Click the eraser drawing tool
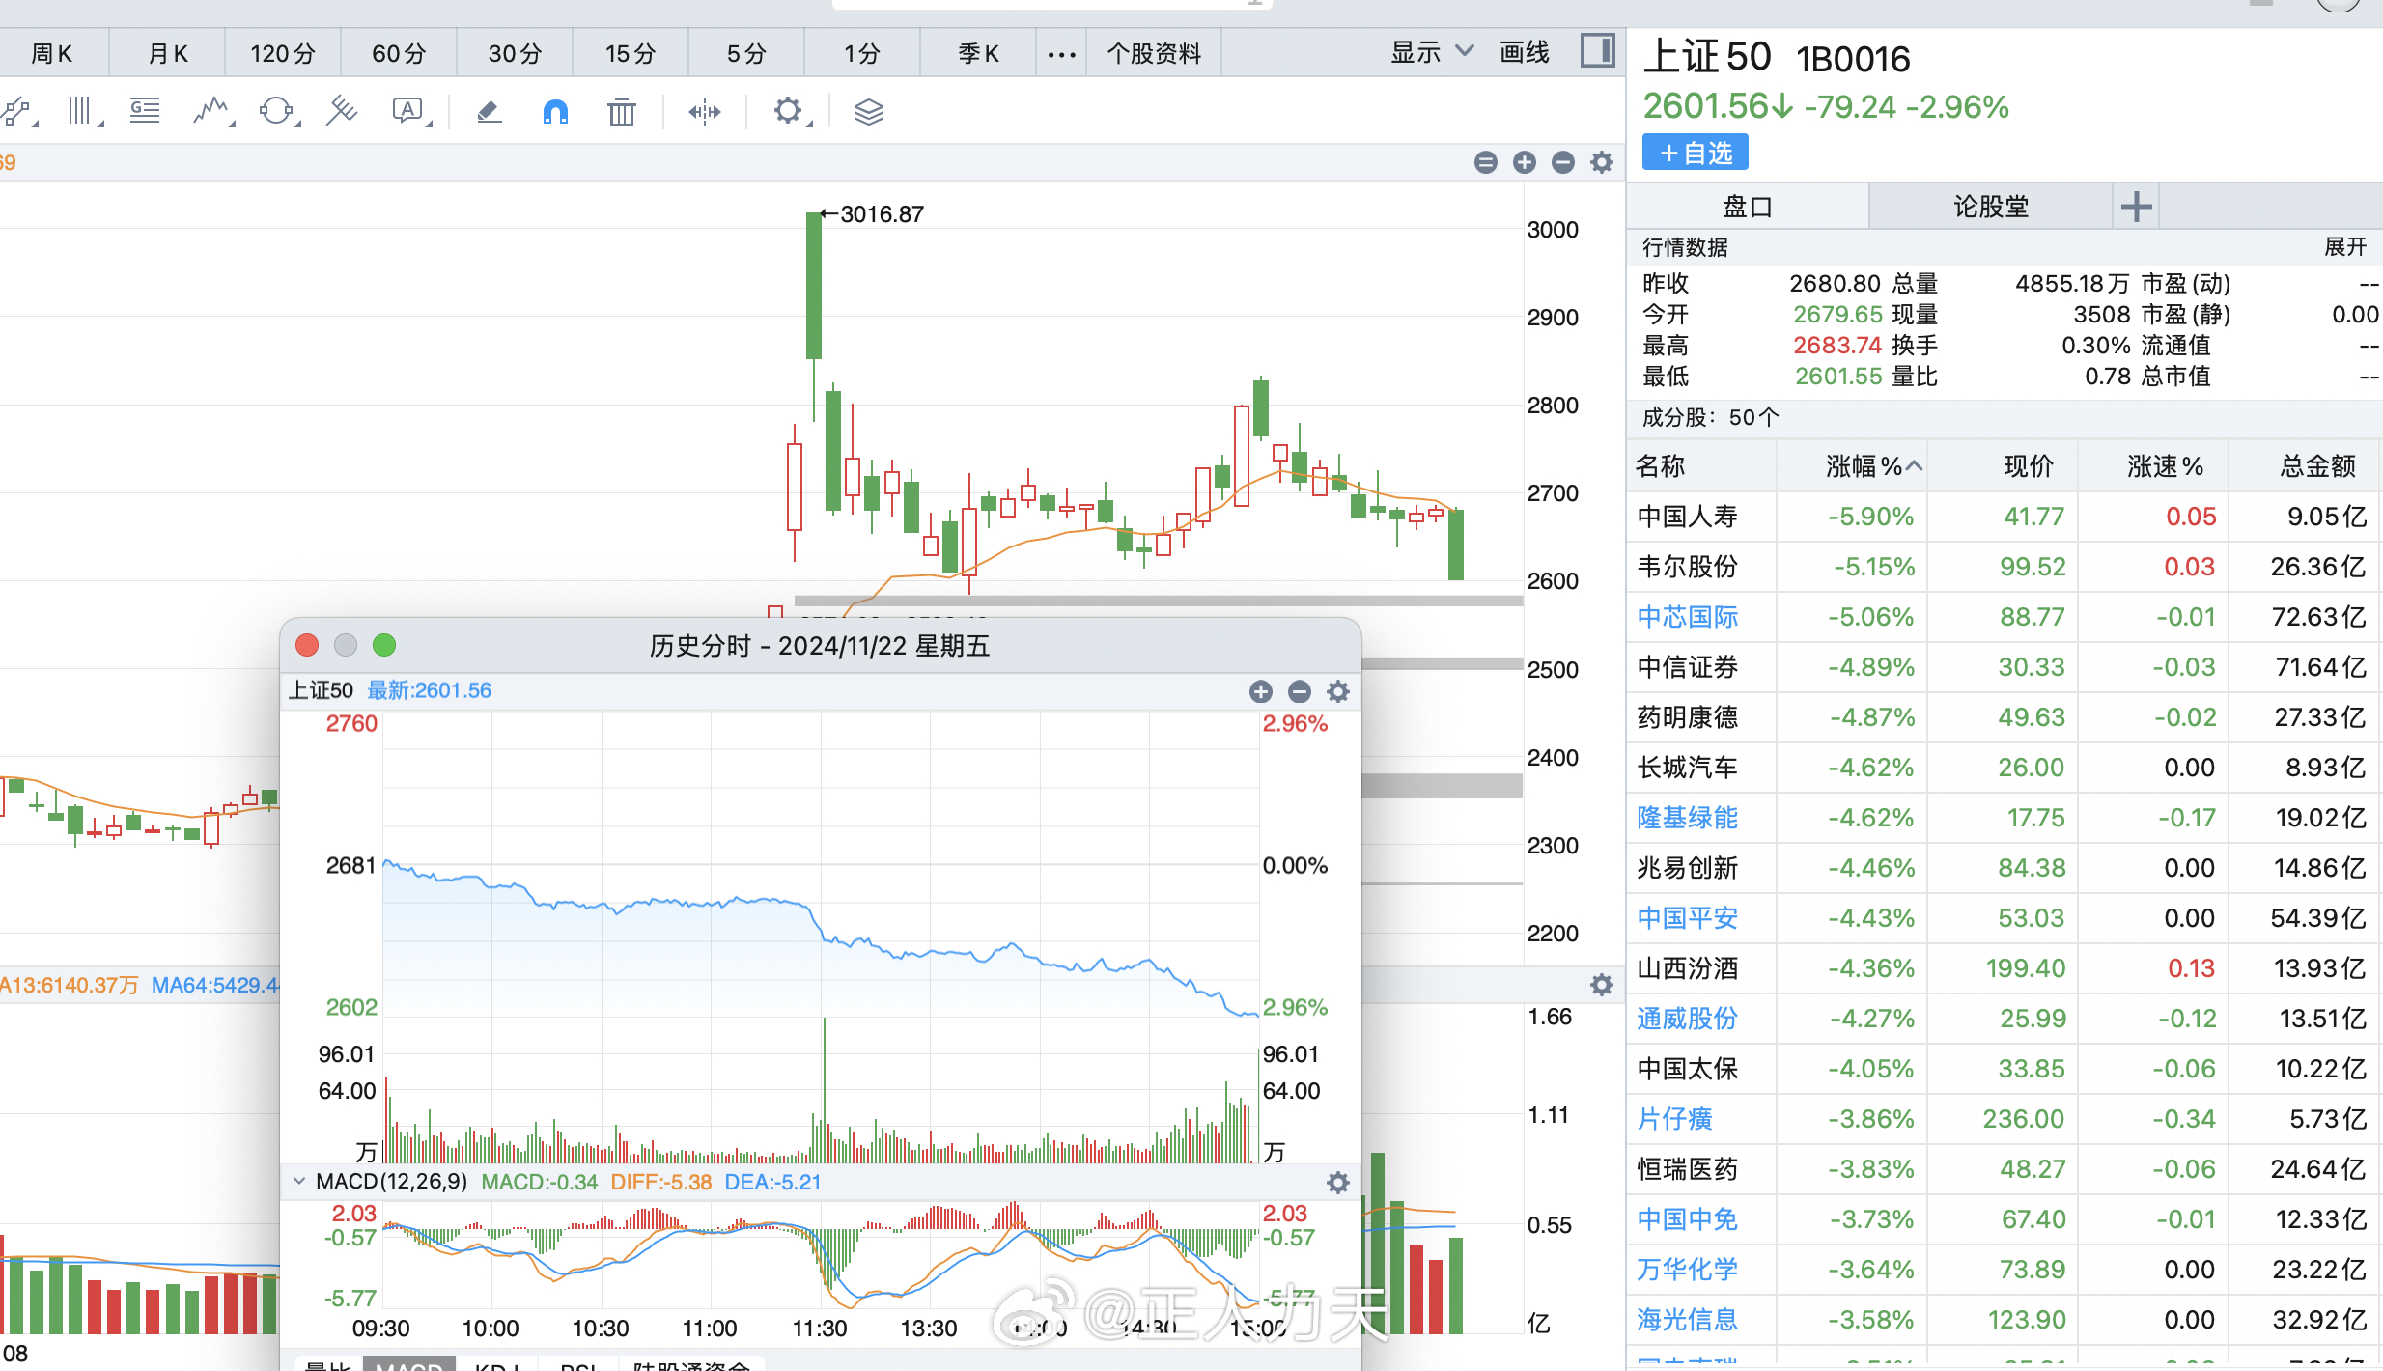2383x1371 pixels. tap(489, 112)
